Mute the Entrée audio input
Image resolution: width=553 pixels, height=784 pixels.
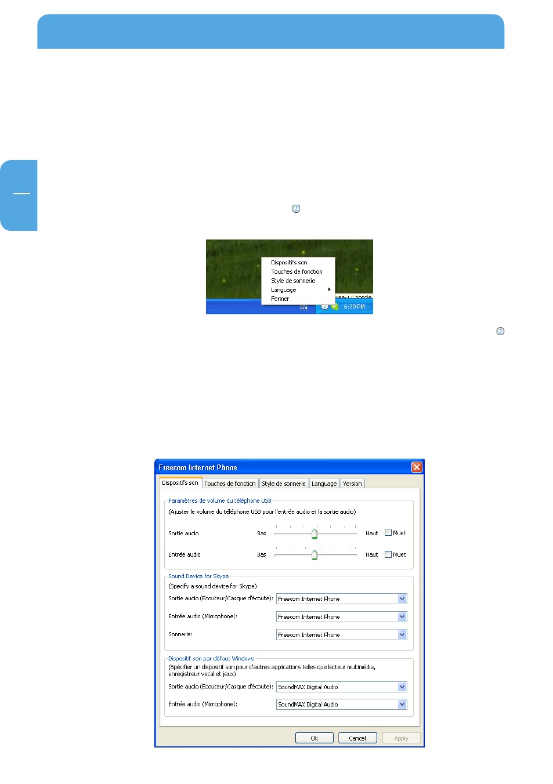click(x=388, y=554)
